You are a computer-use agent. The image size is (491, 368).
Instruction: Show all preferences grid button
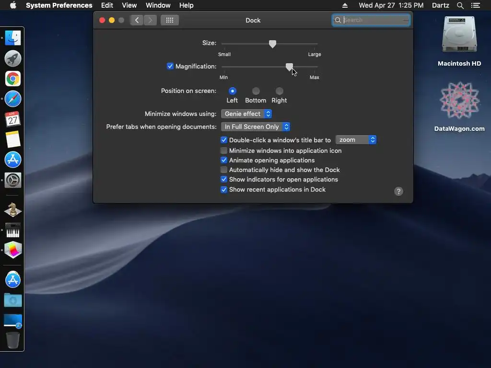170,20
